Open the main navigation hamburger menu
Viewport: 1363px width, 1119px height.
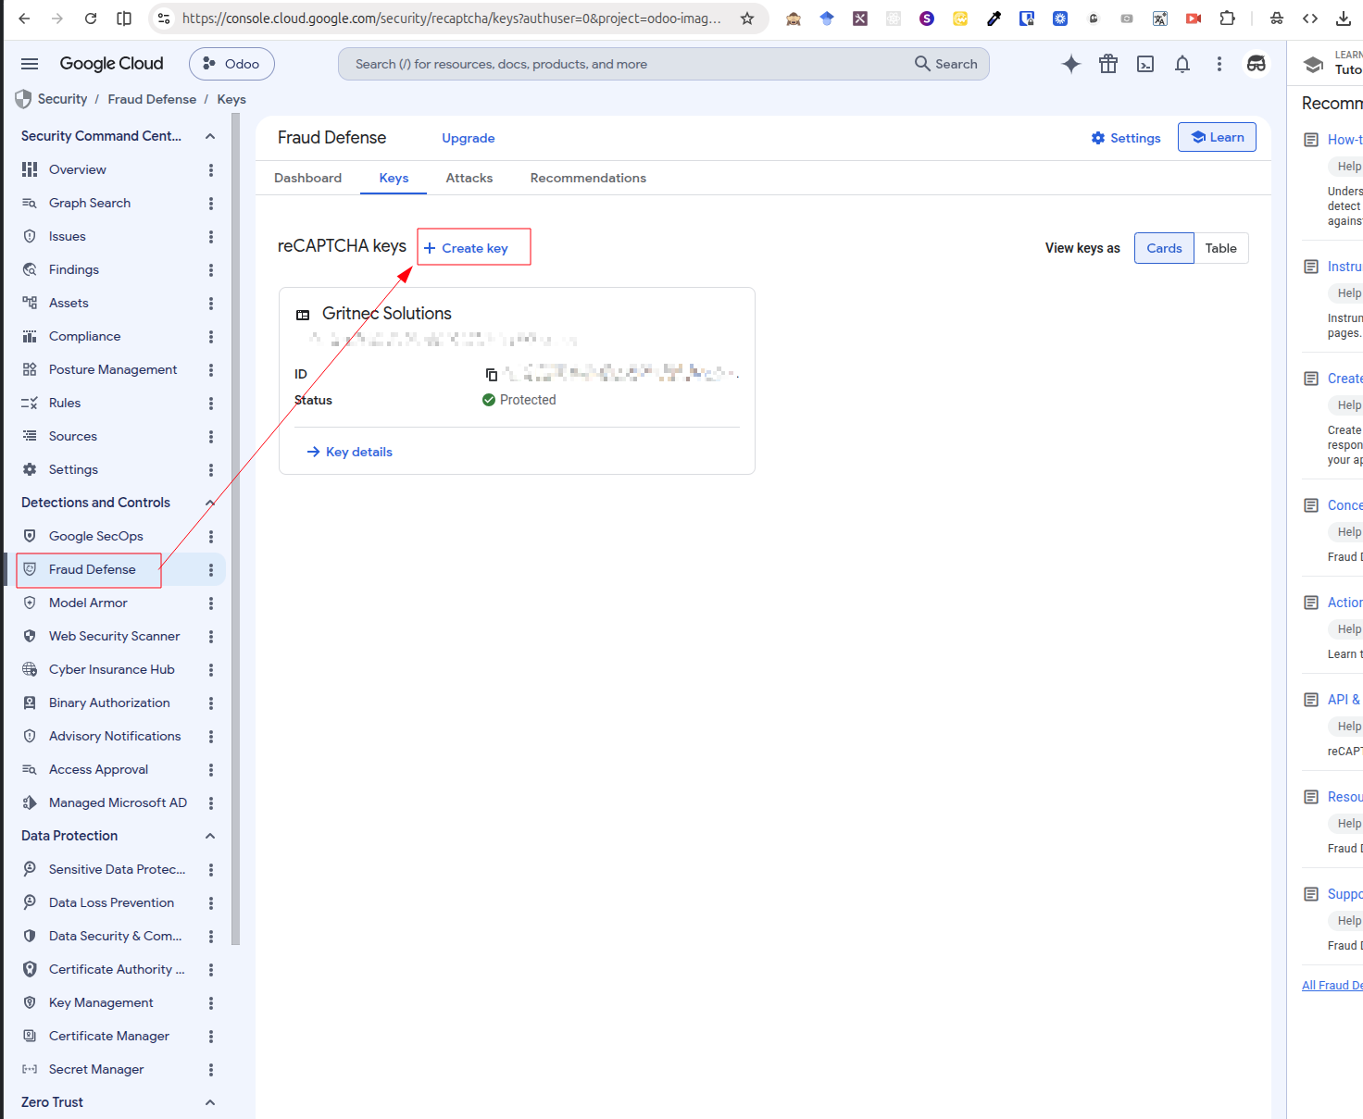(x=30, y=64)
